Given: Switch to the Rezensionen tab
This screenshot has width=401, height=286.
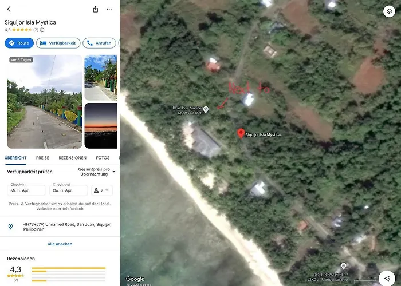Looking at the screenshot, I should coord(72,158).
